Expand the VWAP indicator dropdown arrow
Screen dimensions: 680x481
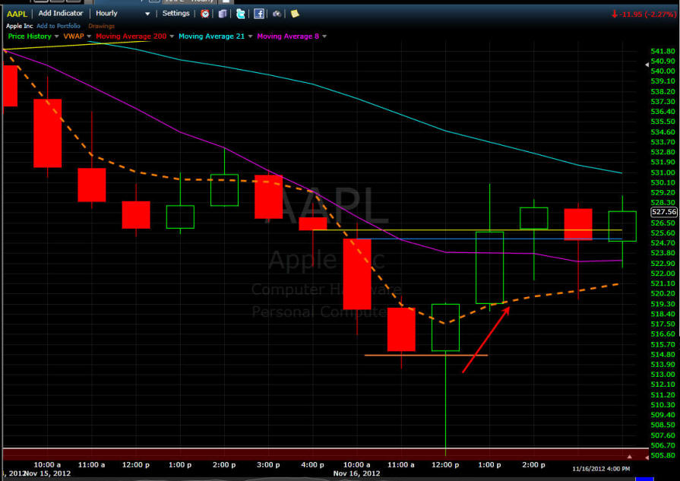point(89,36)
